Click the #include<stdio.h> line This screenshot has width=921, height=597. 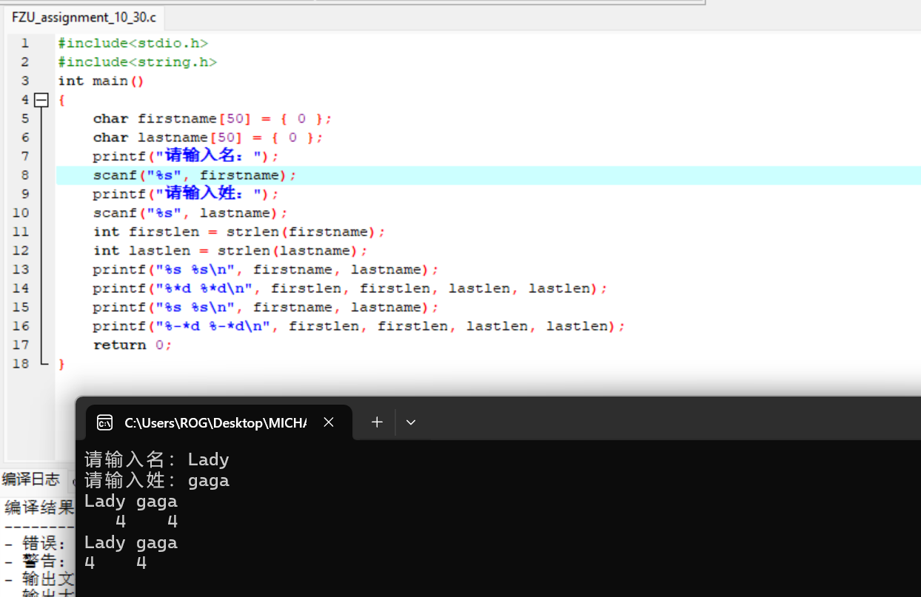(133, 43)
